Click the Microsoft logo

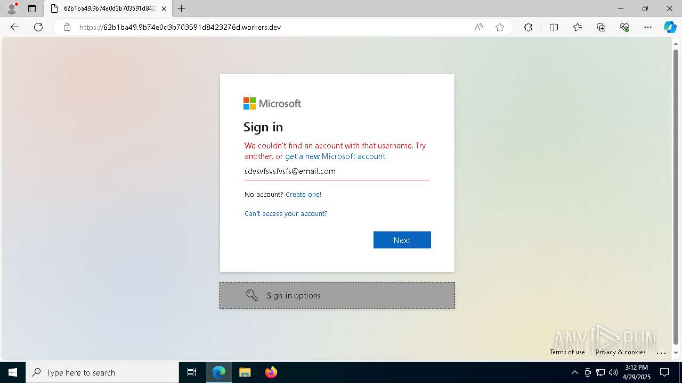point(272,103)
